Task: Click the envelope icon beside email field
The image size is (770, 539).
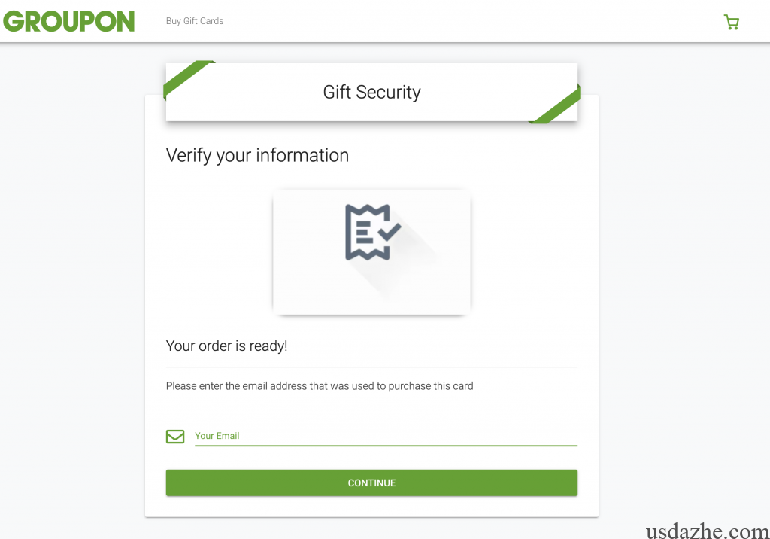Action: [x=175, y=437]
